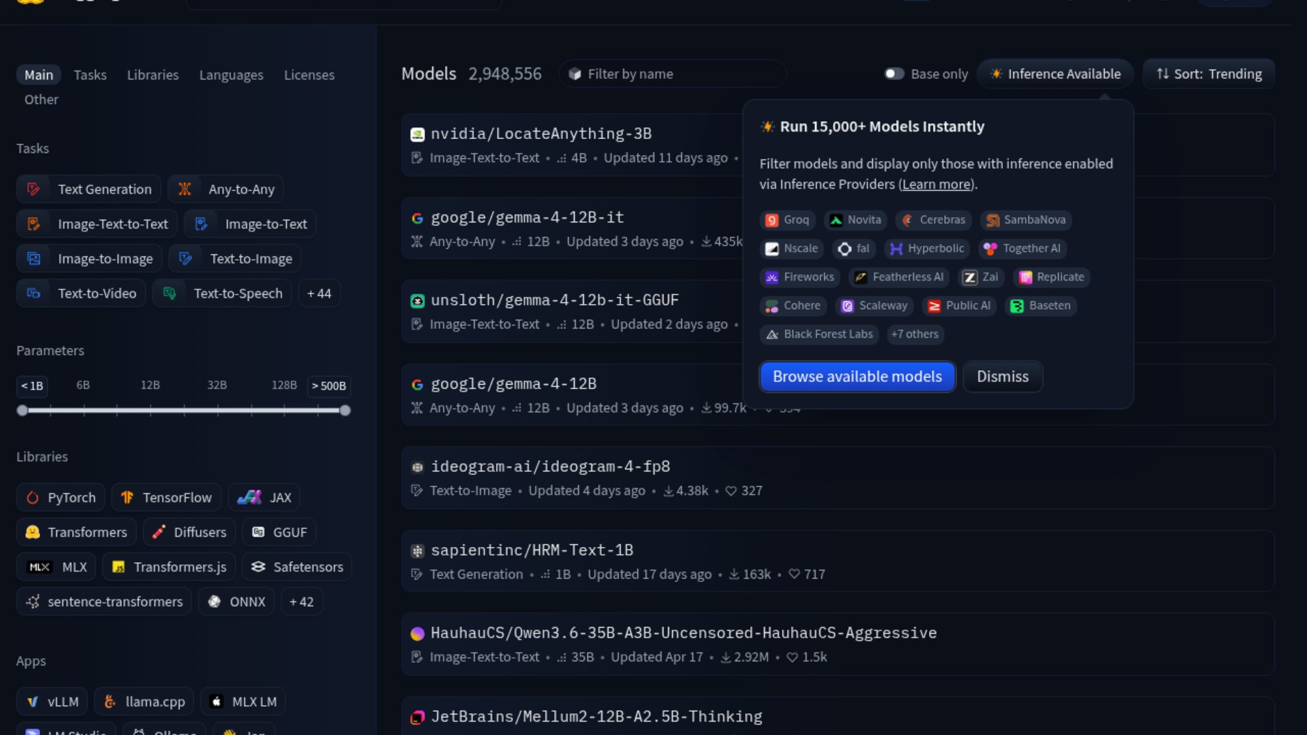Show the +7 others providers
1307x735 pixels.
[x=915, y=334]
